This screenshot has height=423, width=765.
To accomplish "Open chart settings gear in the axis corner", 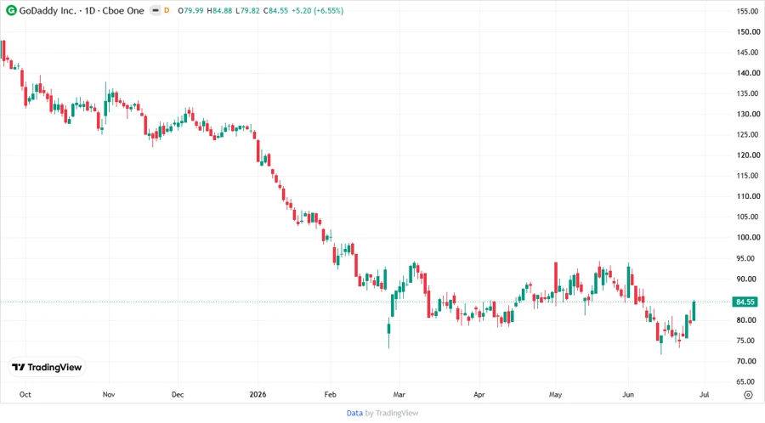I will coord(748,395).
